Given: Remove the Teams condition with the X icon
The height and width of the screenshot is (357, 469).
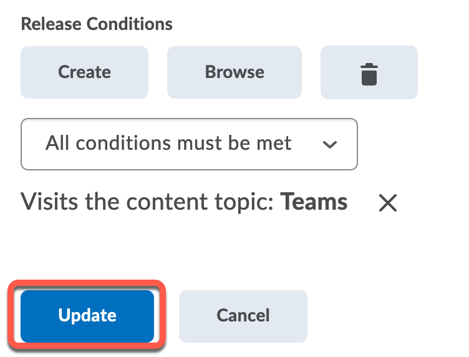Looking at the screenshot, I should click(x=387, y=203).
